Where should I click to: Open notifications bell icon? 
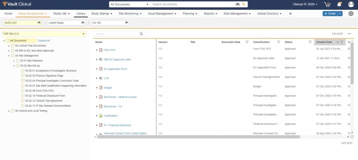point(339,4)
